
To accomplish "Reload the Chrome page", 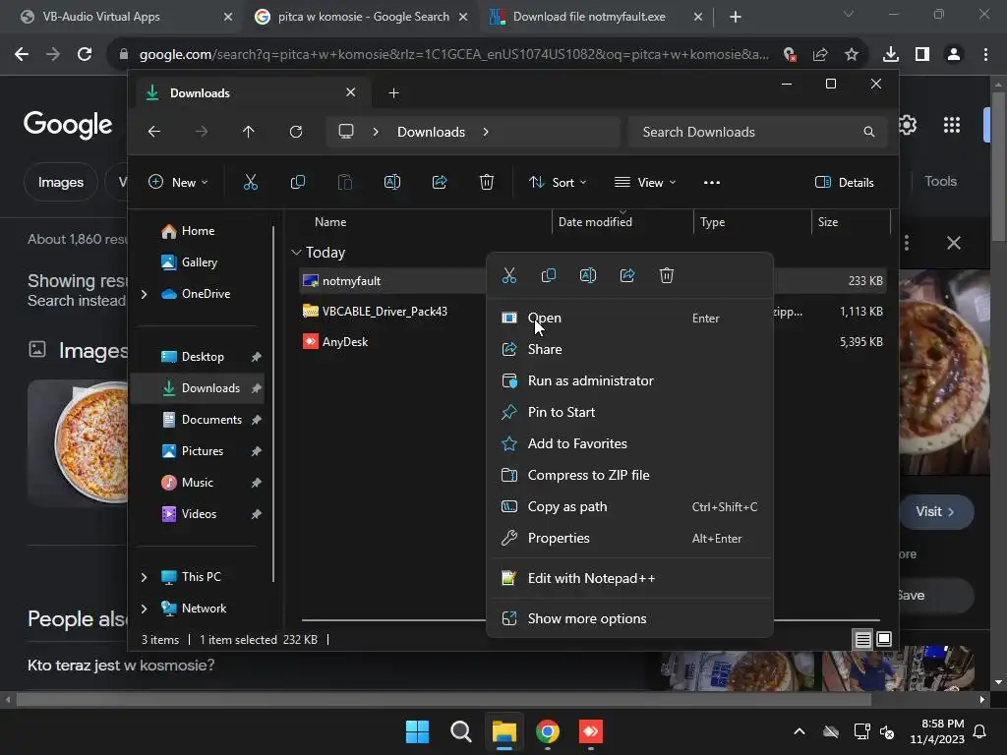I will (85, 55).
